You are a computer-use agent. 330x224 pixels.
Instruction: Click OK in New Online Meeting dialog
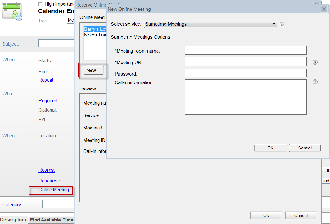270,148
